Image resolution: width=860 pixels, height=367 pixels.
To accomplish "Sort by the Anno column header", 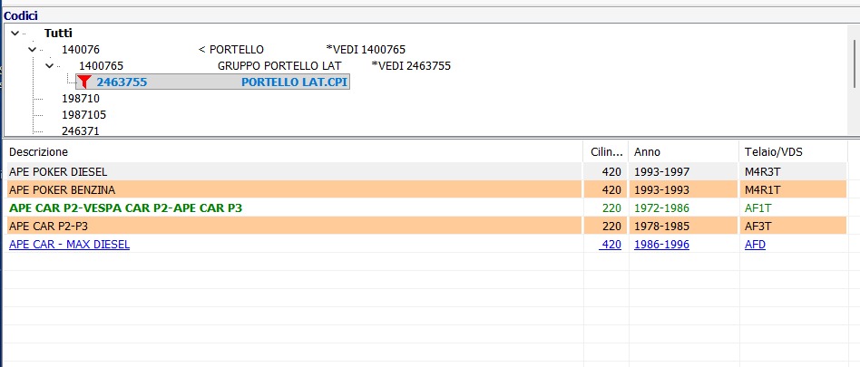I will pyautogui.click(x=684, y=151).
